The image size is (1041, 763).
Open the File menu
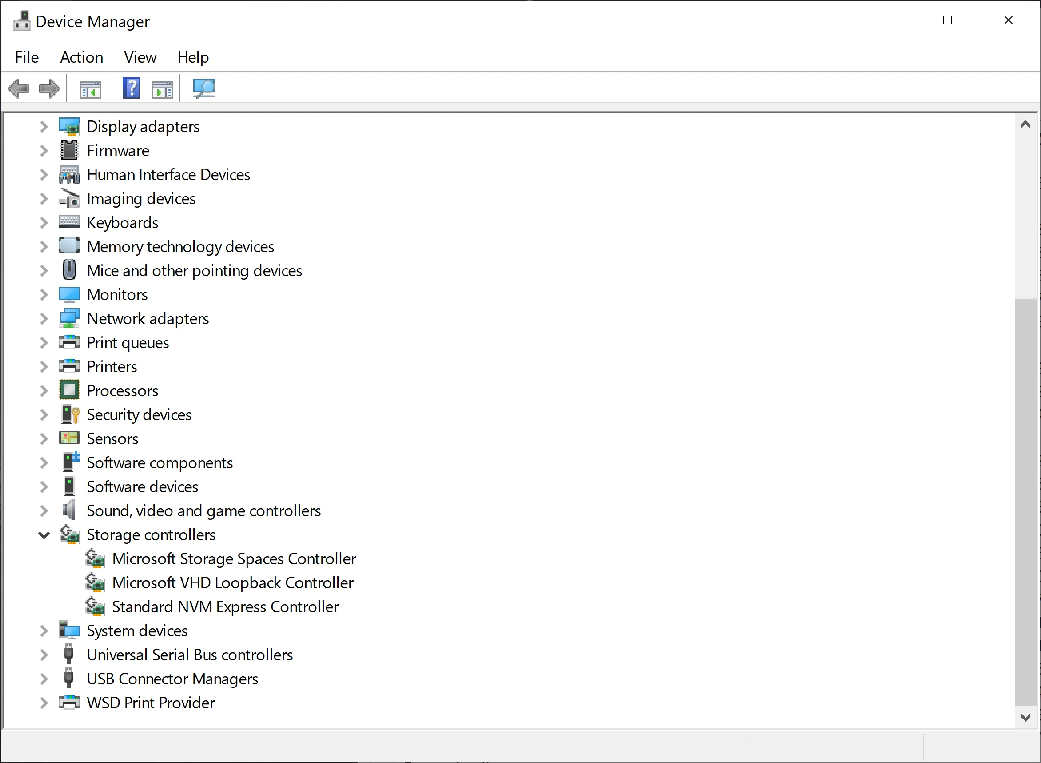(26, 57)
